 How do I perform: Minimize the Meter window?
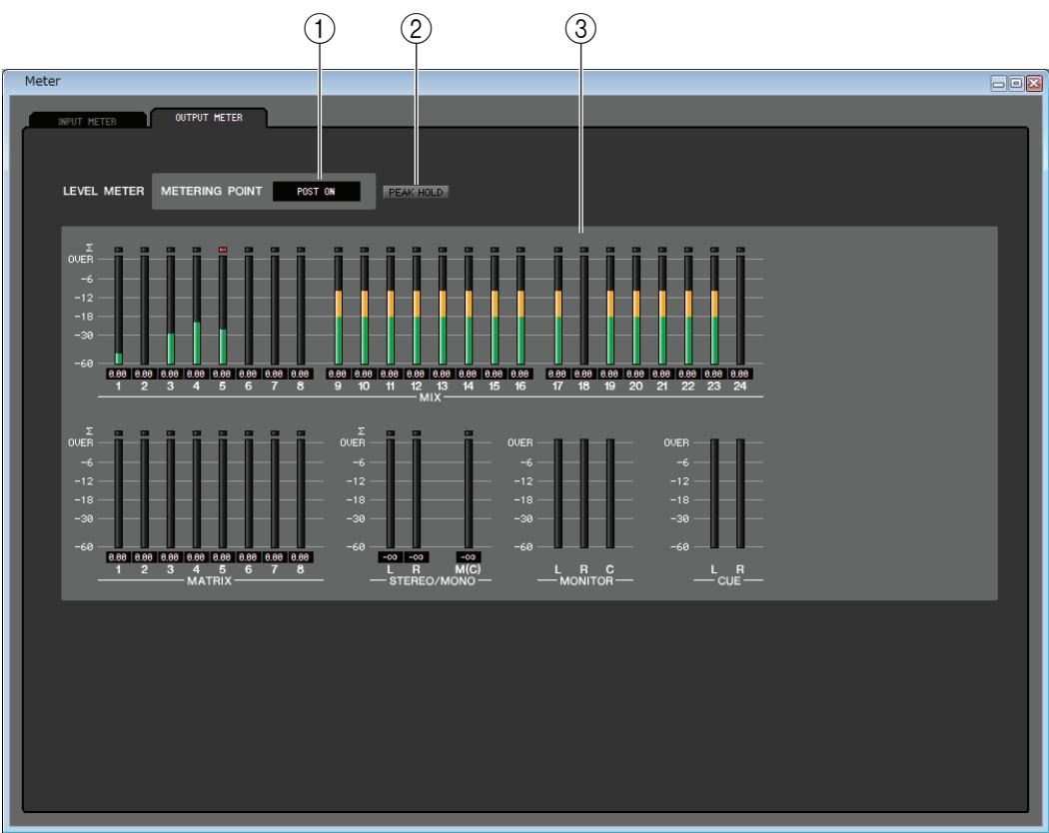999,83
